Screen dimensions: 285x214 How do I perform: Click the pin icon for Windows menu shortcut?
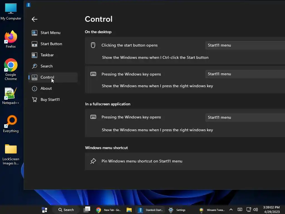click(93, 161)
